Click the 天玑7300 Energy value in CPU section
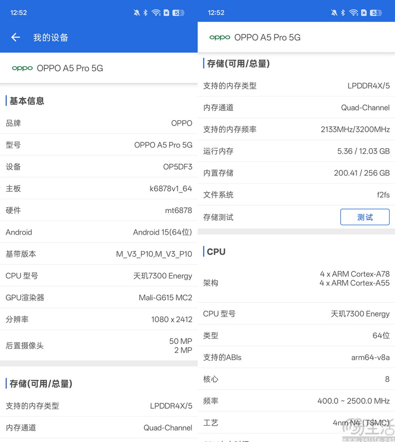 click(x=360, y=314)
